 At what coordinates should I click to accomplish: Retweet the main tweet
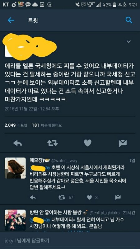(52, 143)
